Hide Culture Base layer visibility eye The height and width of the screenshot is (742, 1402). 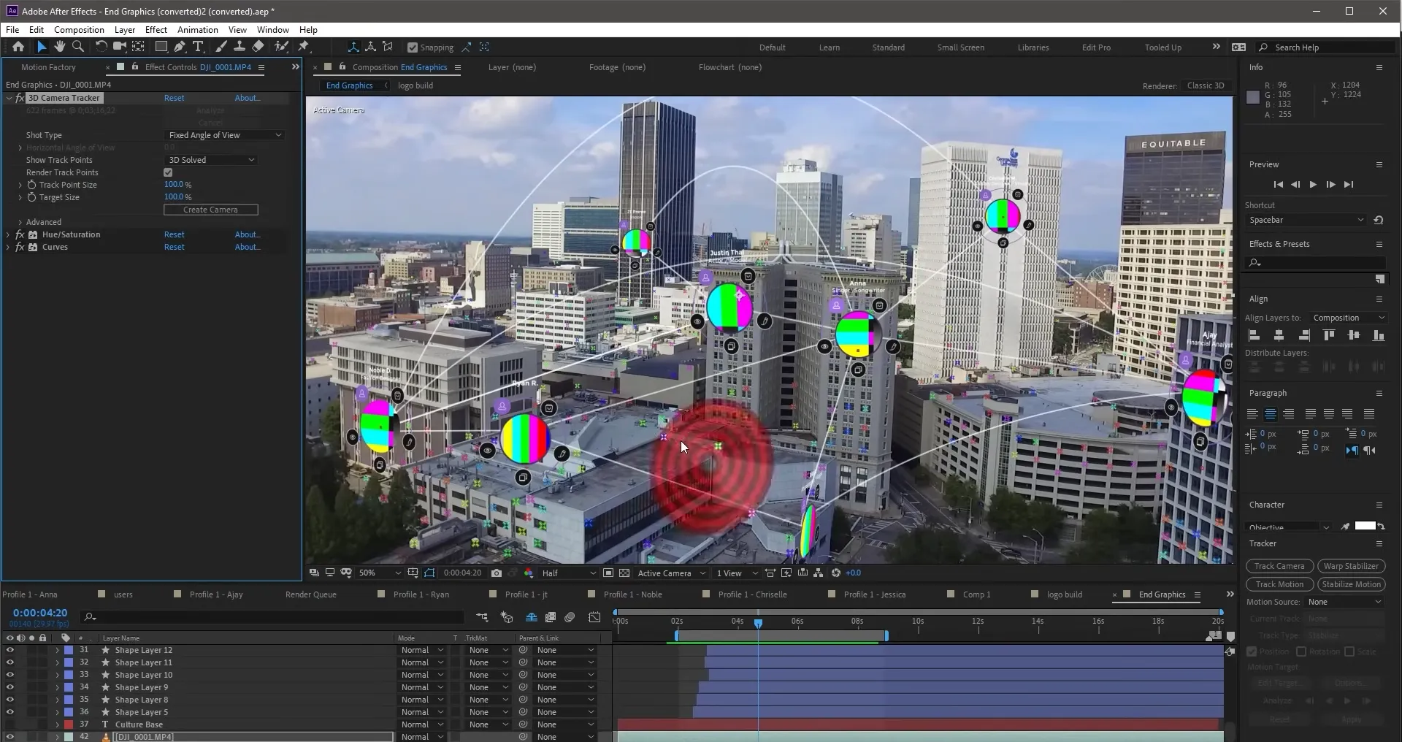10,724
